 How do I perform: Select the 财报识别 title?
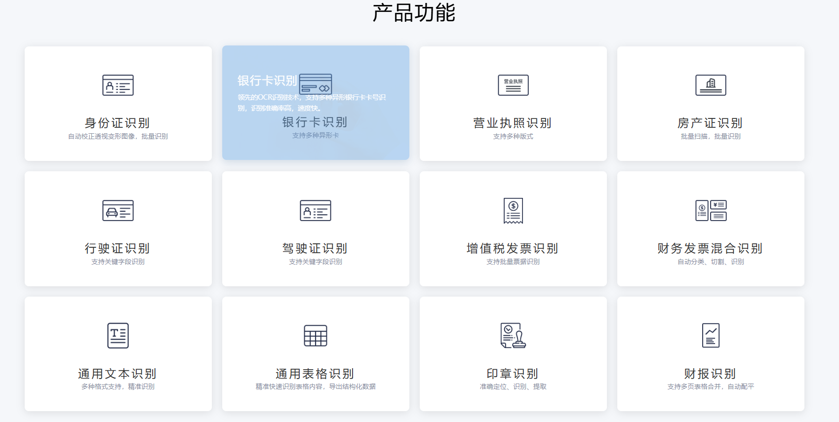pyautogui.click(x=710, y=374)
